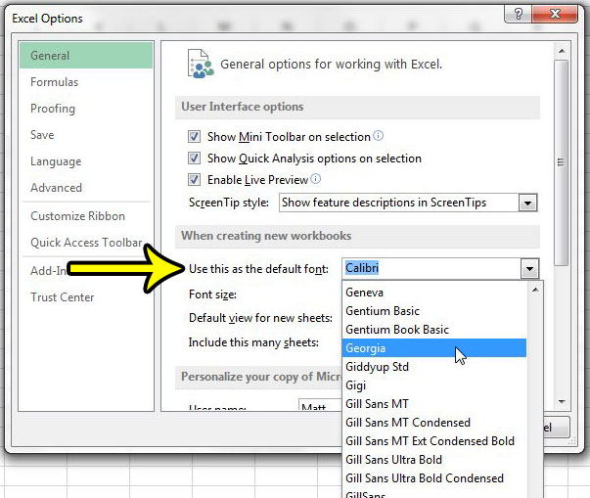Choose Gill Sans MT font
Image resolution: width=590 pixels, height=498 pixels.
coord(434,404)
